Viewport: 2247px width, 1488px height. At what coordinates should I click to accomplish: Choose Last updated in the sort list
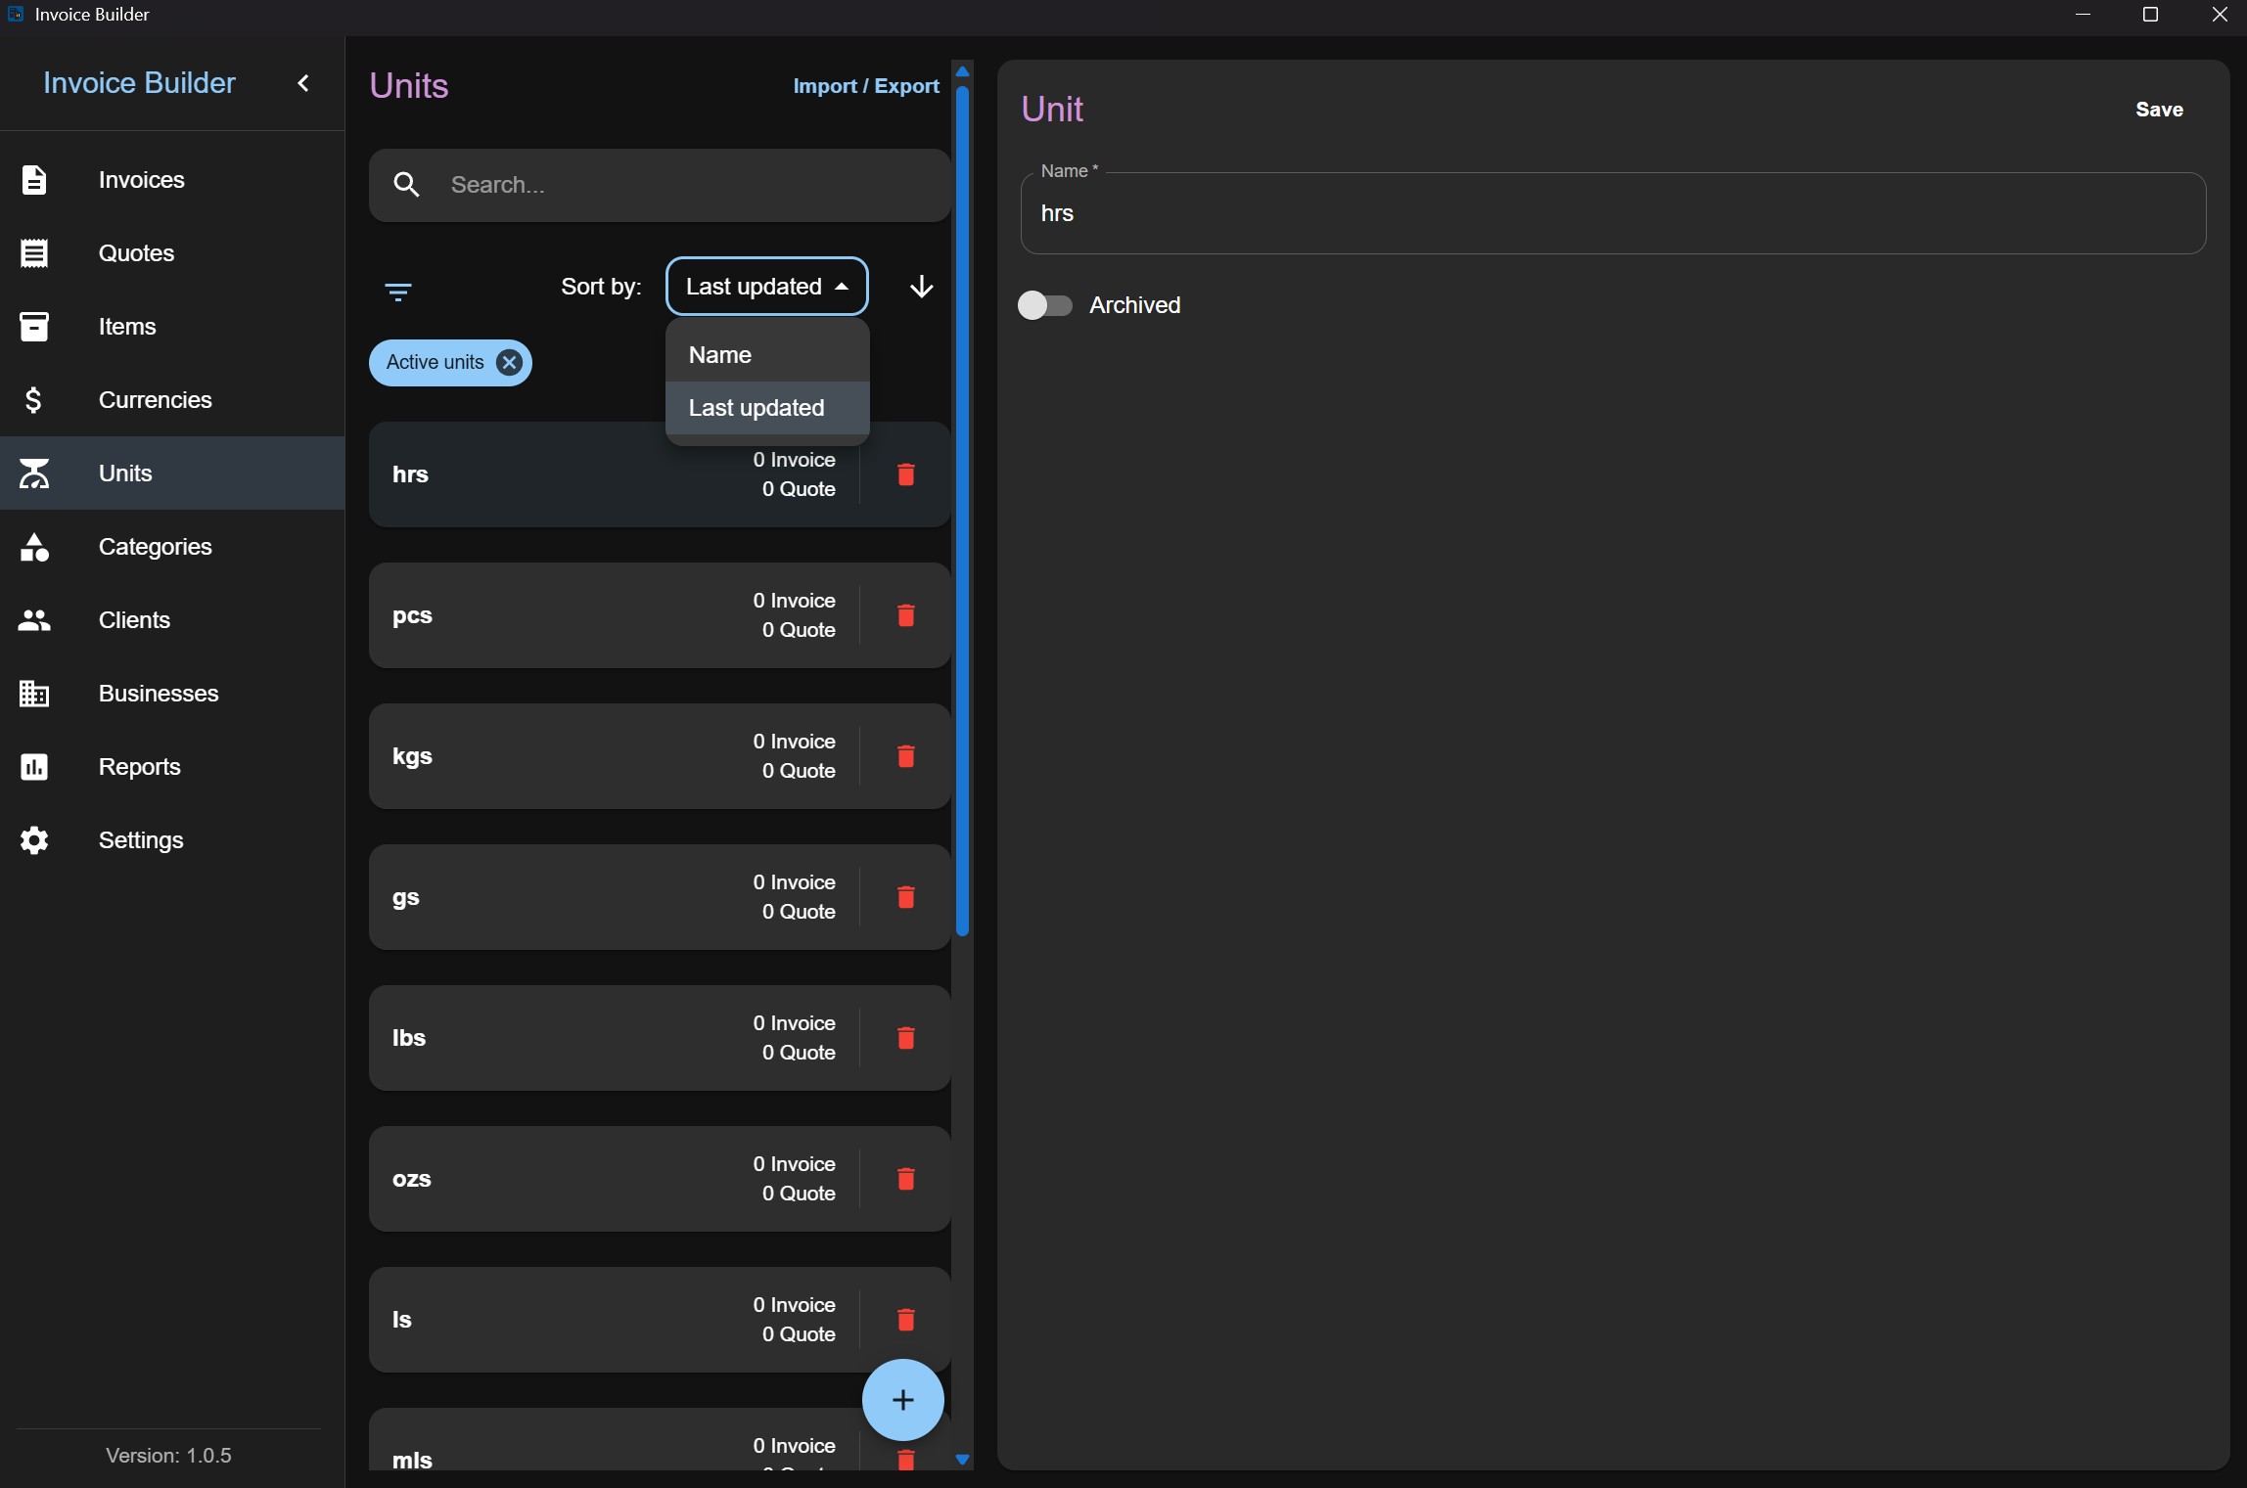pyautogui.click(x=767, y=408)
